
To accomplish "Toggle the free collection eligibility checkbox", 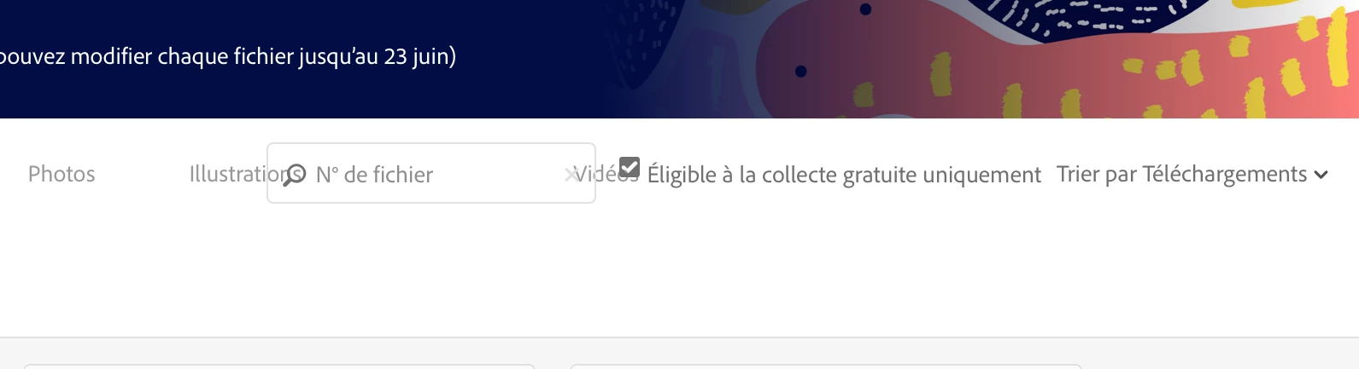I will pyautogui.click(x=630, y=167).
